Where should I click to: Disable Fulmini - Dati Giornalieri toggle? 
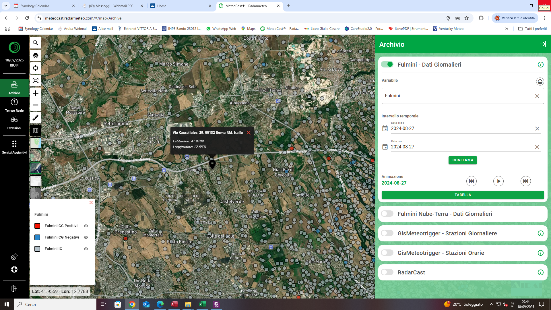(x=387, y=65)
